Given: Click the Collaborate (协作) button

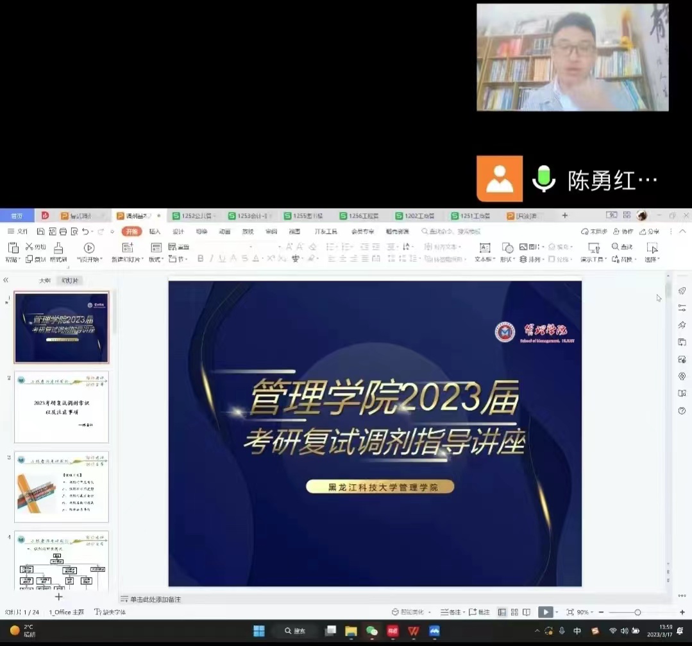Looking at the screenshot, I should point(623,231).
